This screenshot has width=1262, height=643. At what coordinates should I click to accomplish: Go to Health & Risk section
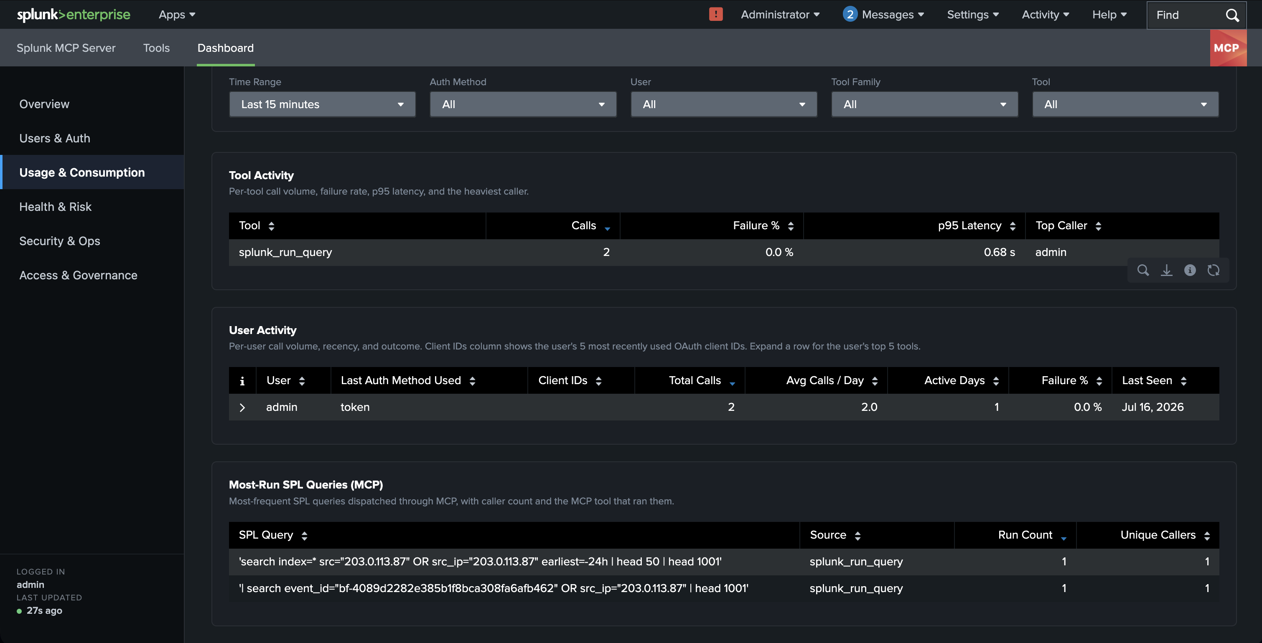(x=92, y=207)
